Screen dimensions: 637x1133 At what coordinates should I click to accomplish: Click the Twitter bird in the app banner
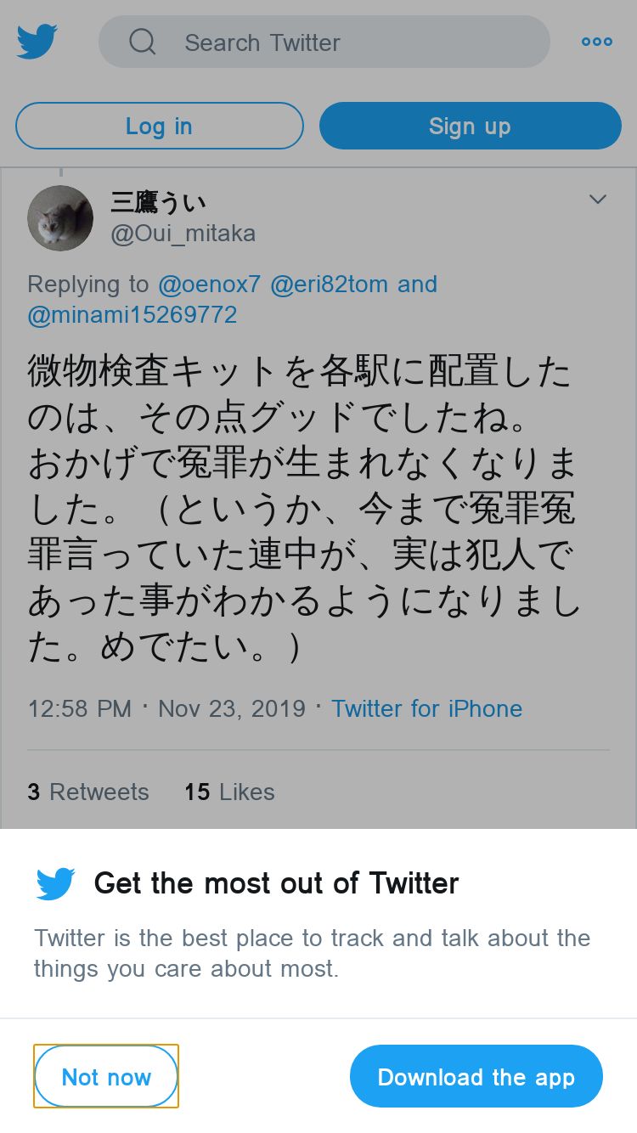tap(56, 884)
